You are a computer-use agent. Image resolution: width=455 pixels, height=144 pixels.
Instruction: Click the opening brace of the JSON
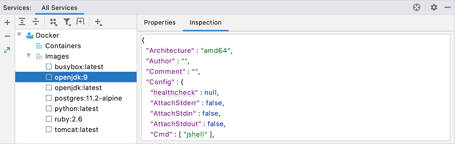click(143, 40)
